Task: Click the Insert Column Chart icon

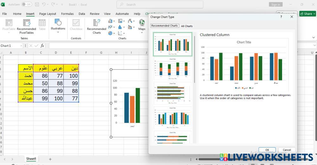Action: click(x=110, y=21)
